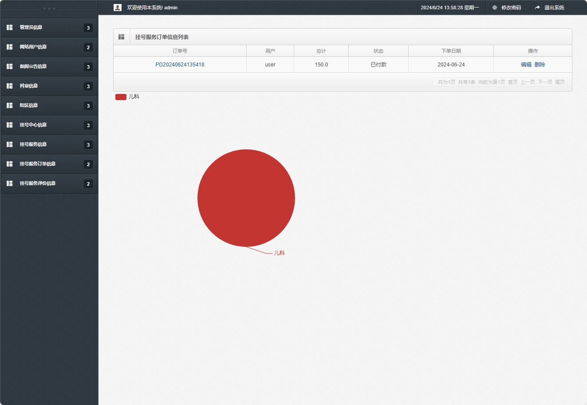
Task: Go to 下一页 in the pagination
Action: coord(545,82)
